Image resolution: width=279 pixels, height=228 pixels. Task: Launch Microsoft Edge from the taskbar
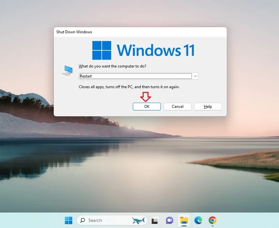point(198,220)
